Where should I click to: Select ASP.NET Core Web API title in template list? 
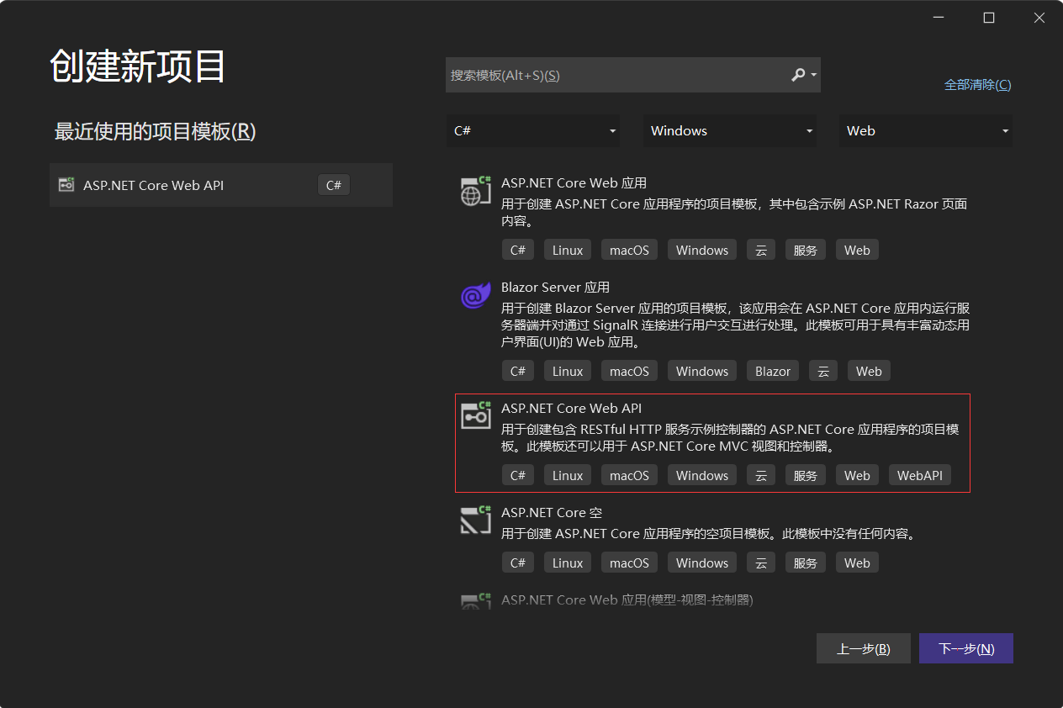(x=571, y=408)
